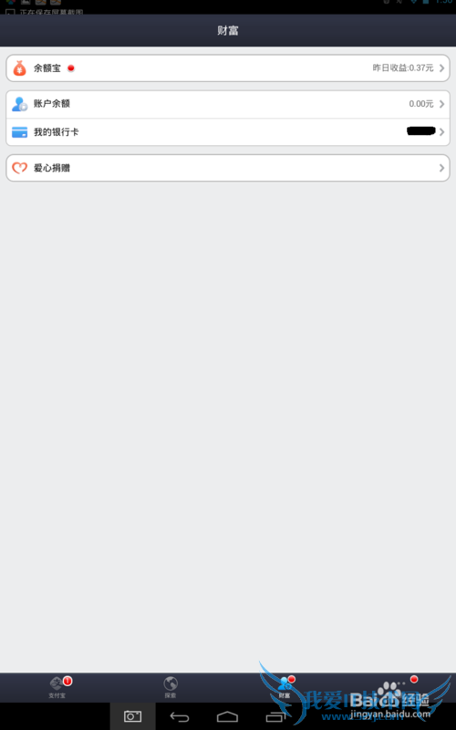Tap the blue bank card icon
Image resolution: width=456 pixels, height=730 pixels.
pyautogui.click(x=19, y=132)
